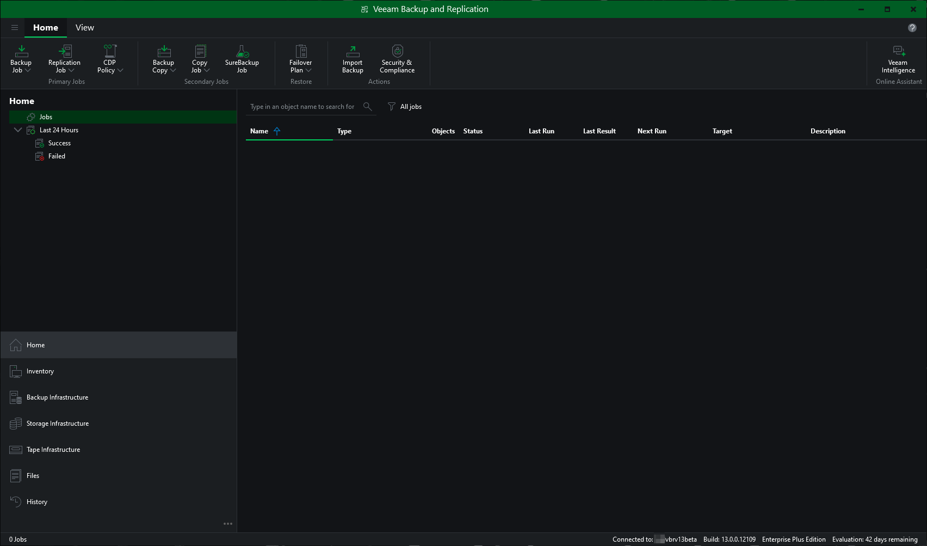This screenshot has height=546, width=927.
Task: Sort by the Last Result column header
Action: point(599,131)
